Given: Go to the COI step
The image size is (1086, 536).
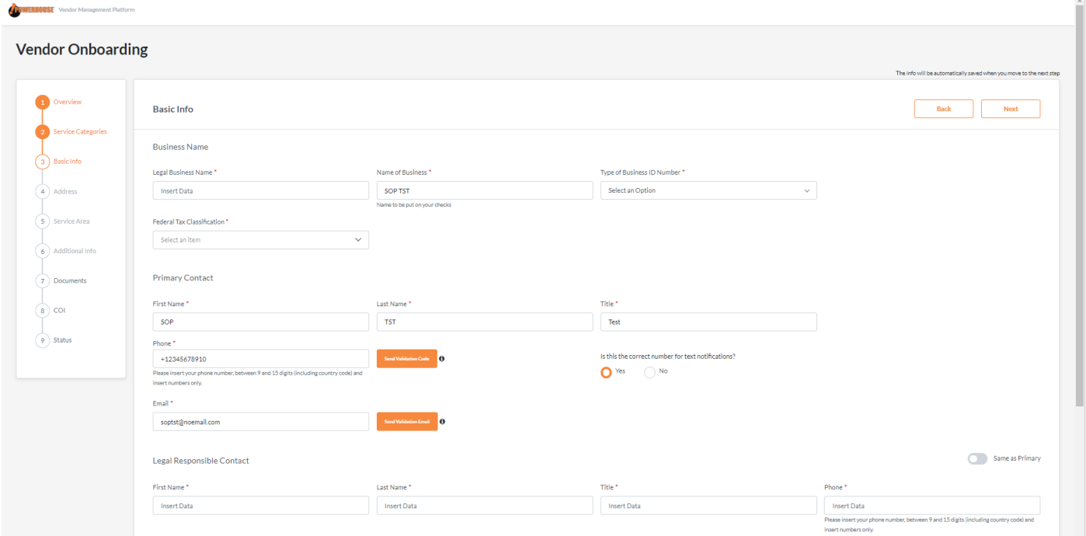Looking at the screenshot, I should click(59, 311).
